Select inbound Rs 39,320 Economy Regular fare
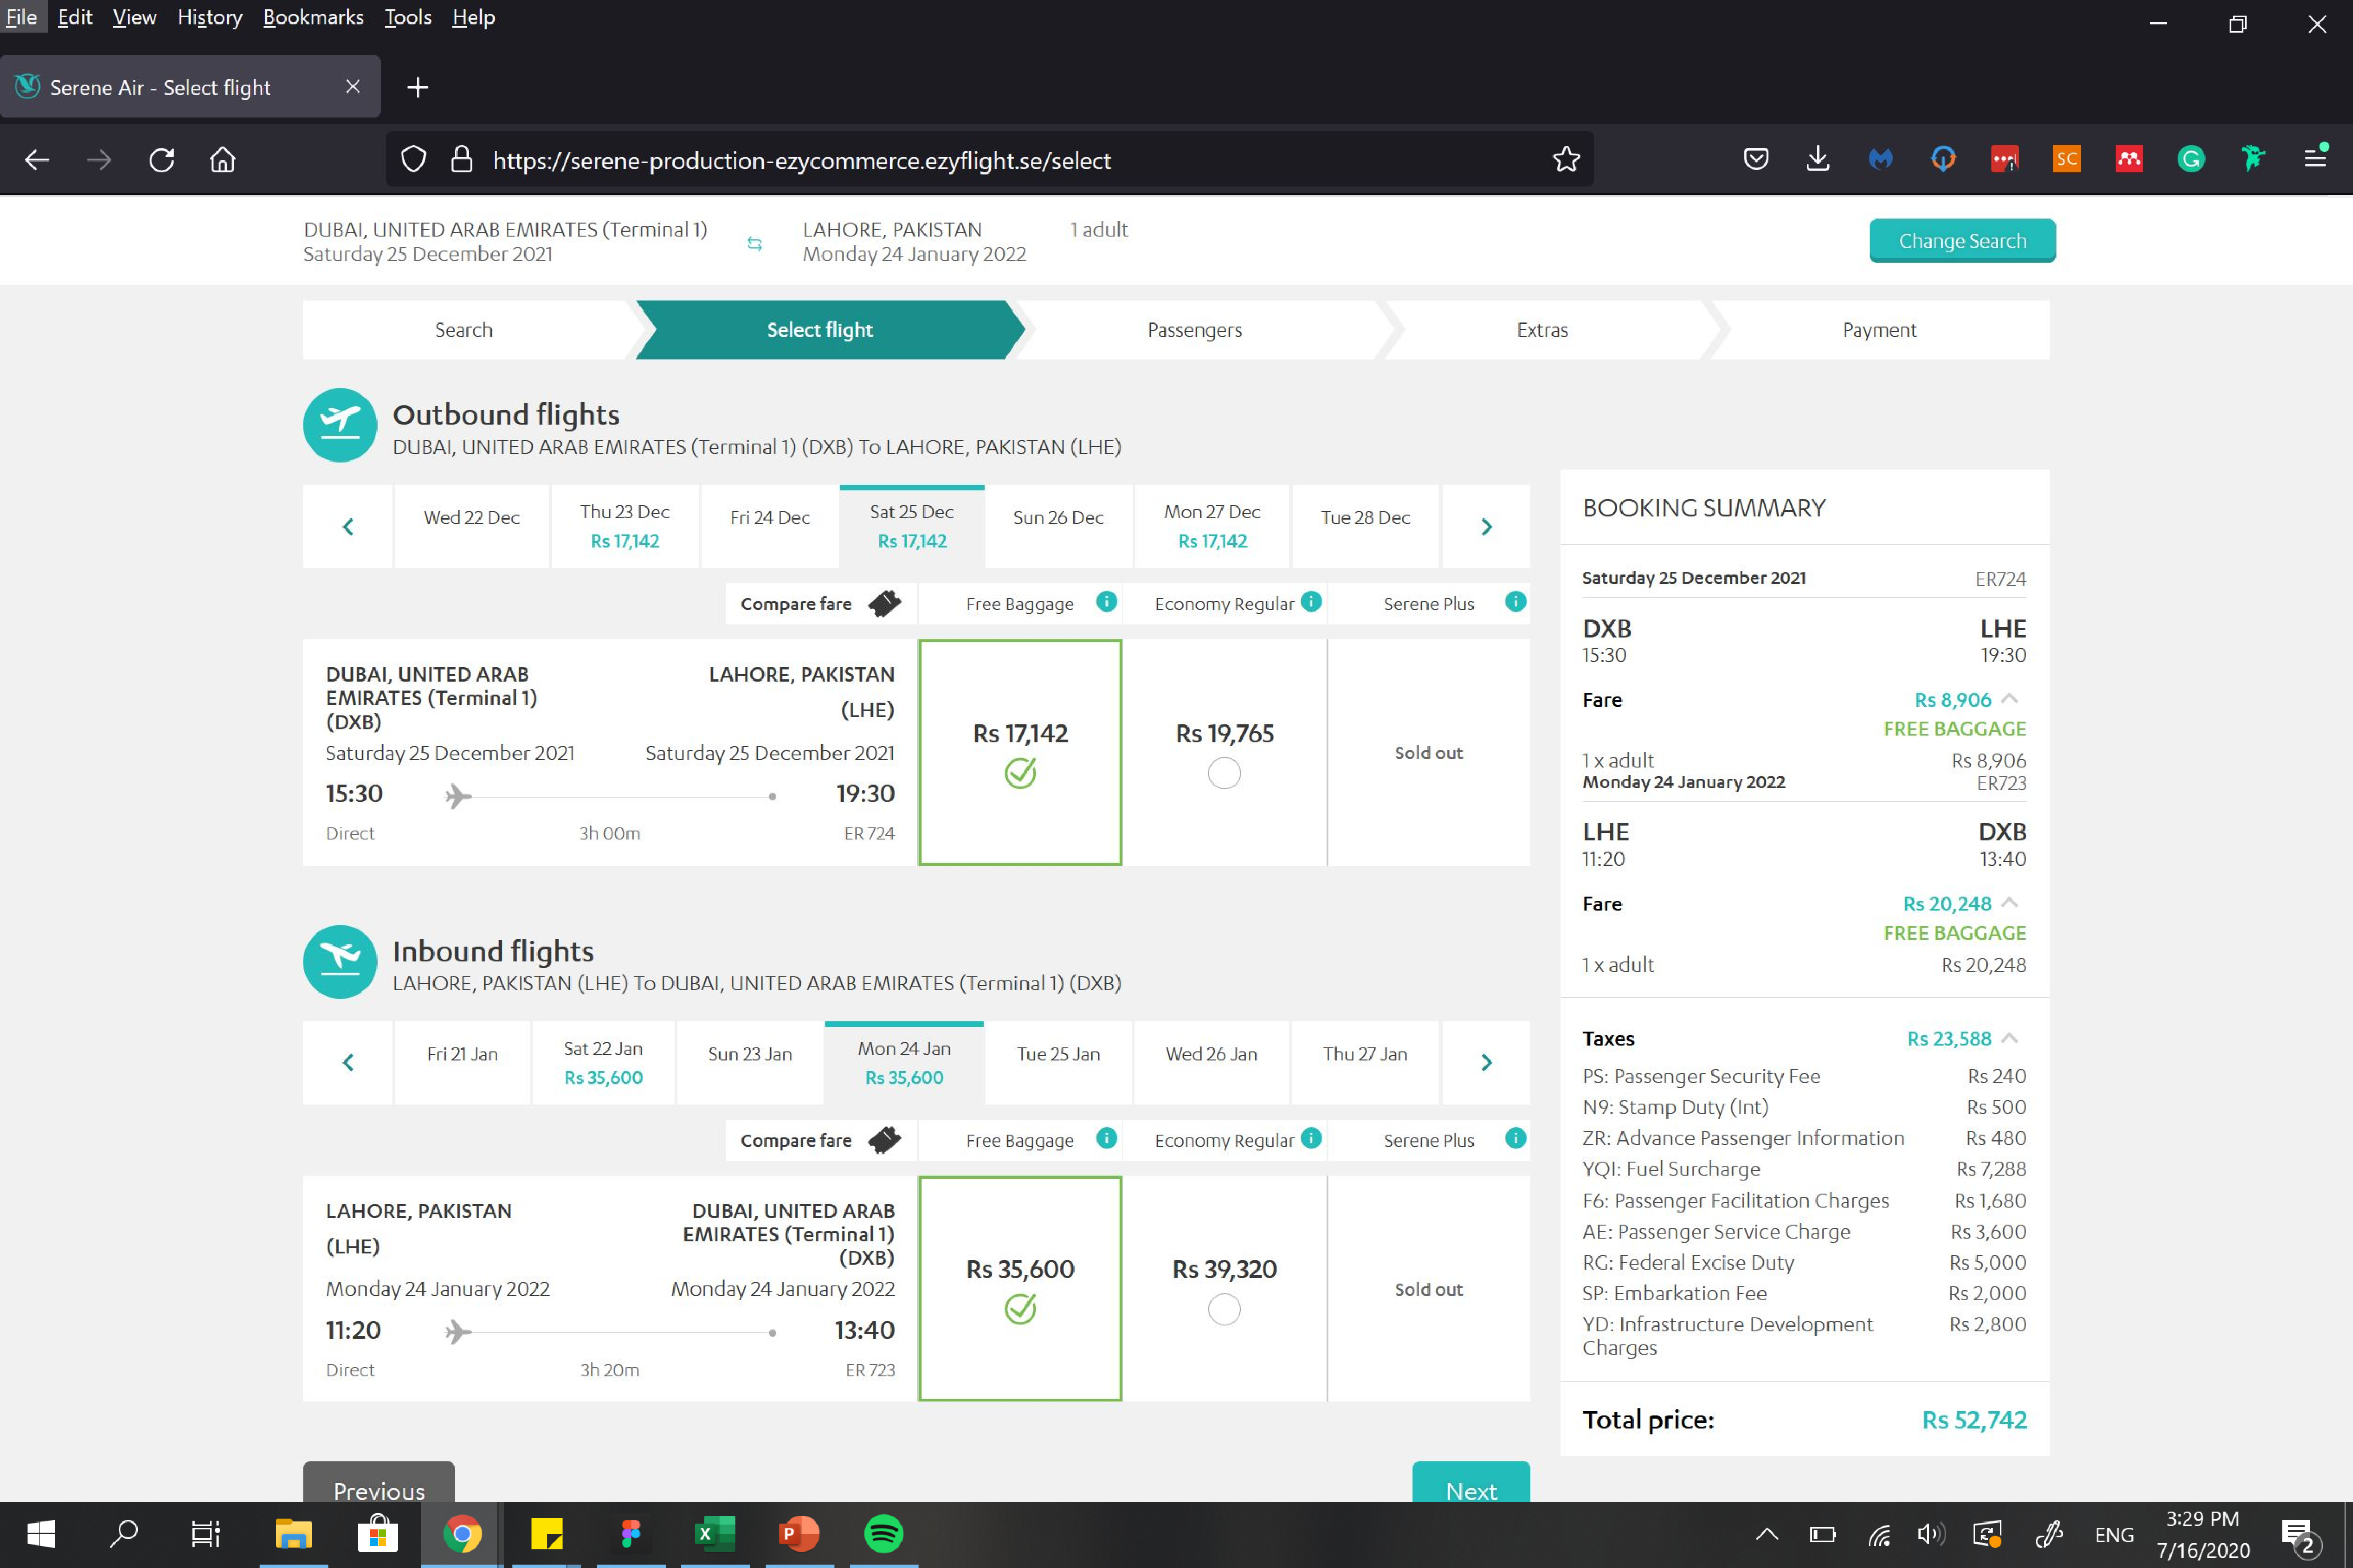 (1225, 1309)
